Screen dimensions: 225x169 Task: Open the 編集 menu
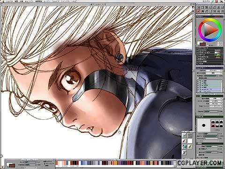[x=16, y=1]
